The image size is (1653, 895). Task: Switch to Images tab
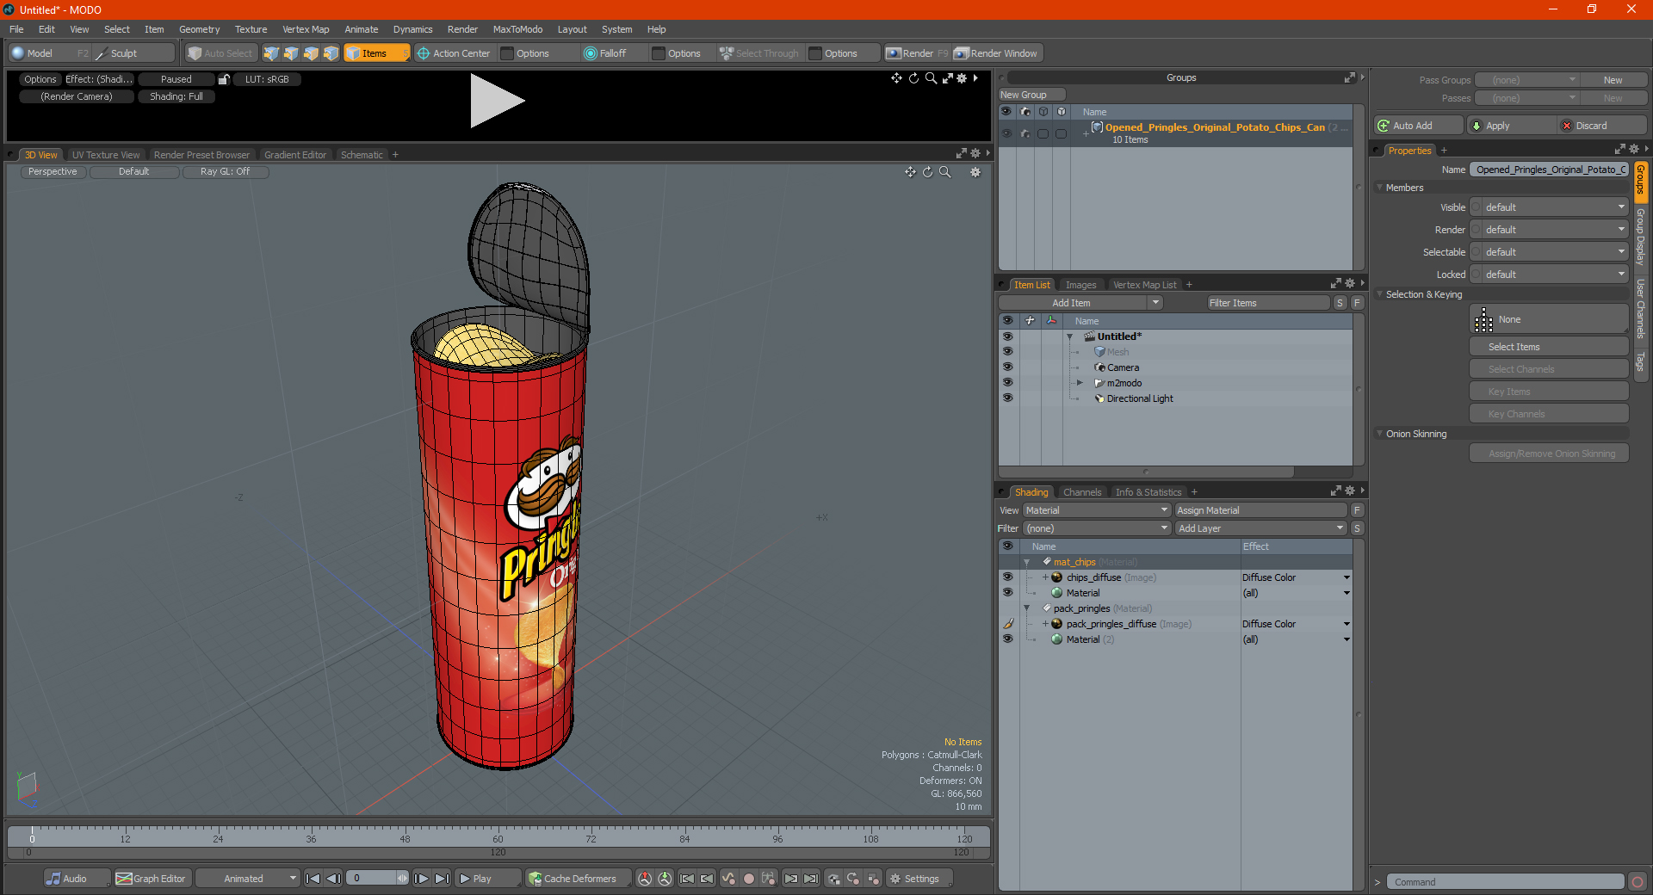tap(1080, 285)
